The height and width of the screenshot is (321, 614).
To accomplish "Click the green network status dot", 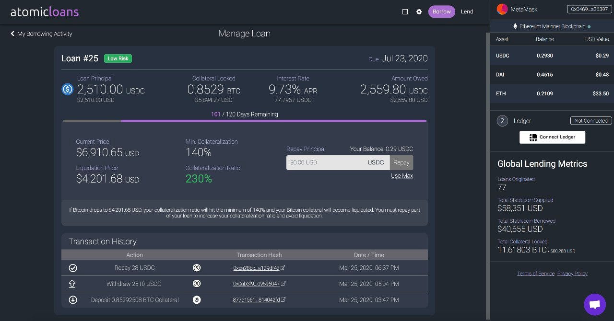I will (x=589, y=27).
